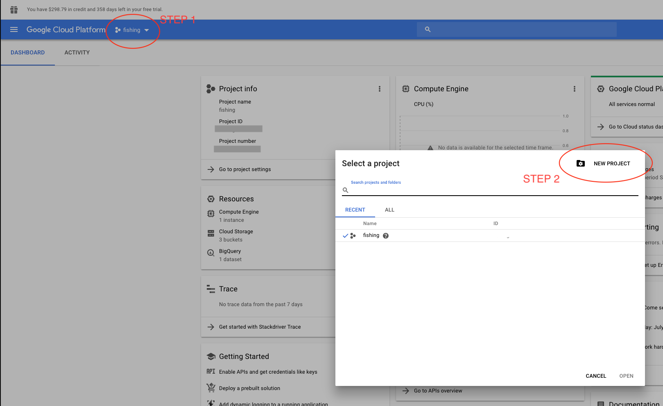Open the fishing project selector dropdown
Image resolution: width=663 pixels, height=406 pixels.
coord(132,30)
